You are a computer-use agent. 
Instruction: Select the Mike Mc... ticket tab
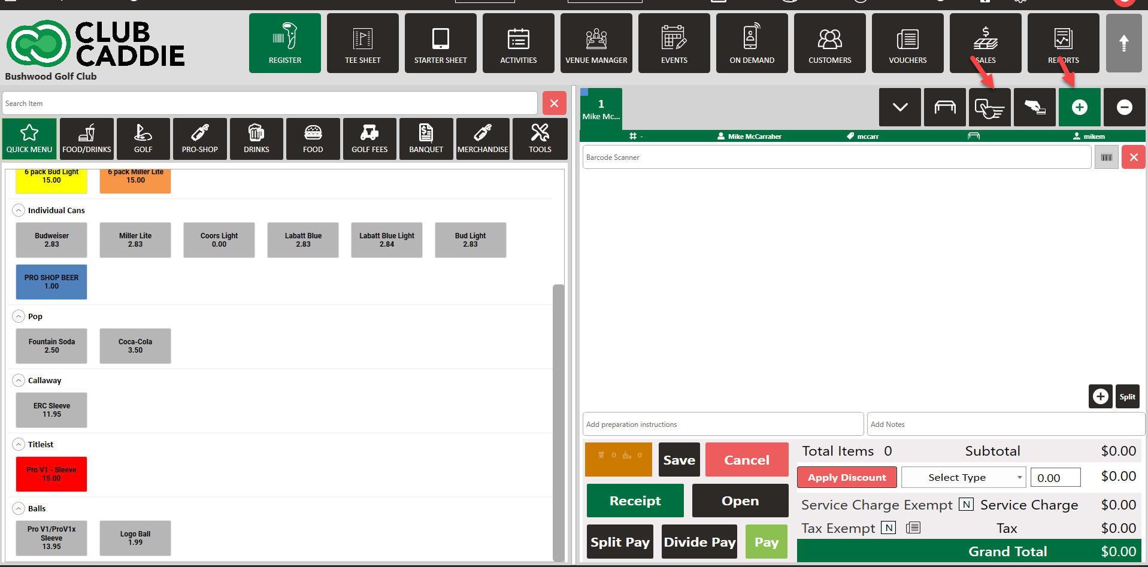click(601, 109)
